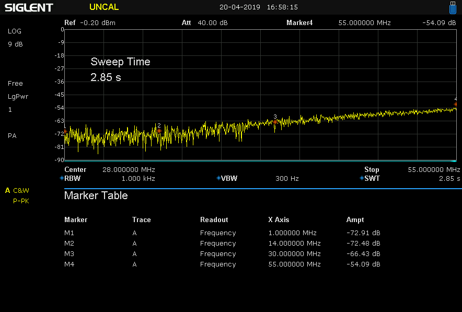The width and height of the screenshot is (462, 312).
Task: Click the header Marker4 amplitude -54.09 dB
Action: (439, 22)
